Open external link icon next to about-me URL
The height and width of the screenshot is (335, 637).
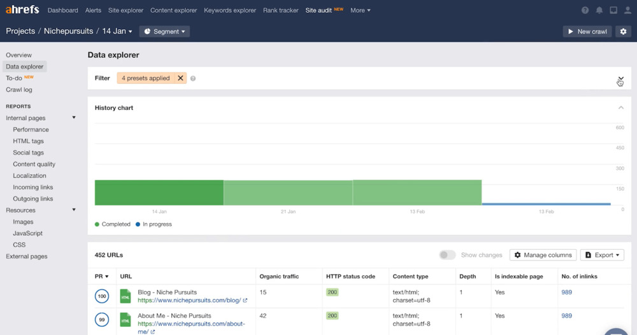click(153, 332)
